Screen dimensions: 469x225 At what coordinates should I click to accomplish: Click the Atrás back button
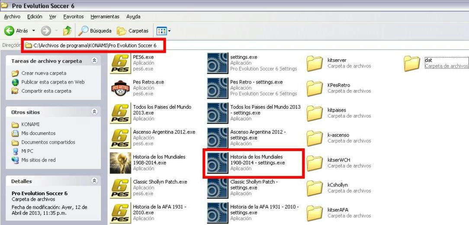click(16, 31)
